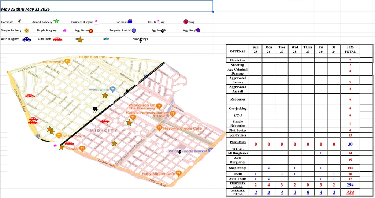This screenshot has height=198, width=375.
Task: Click the Line Brewing restaurant pin
Action: [67, 61]
